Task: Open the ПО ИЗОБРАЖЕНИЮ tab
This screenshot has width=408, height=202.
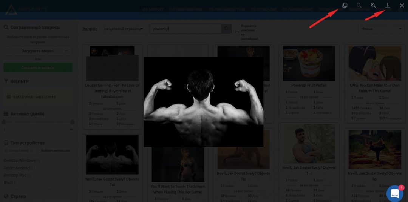Action: pyautogui.click(x=186, y=9)
